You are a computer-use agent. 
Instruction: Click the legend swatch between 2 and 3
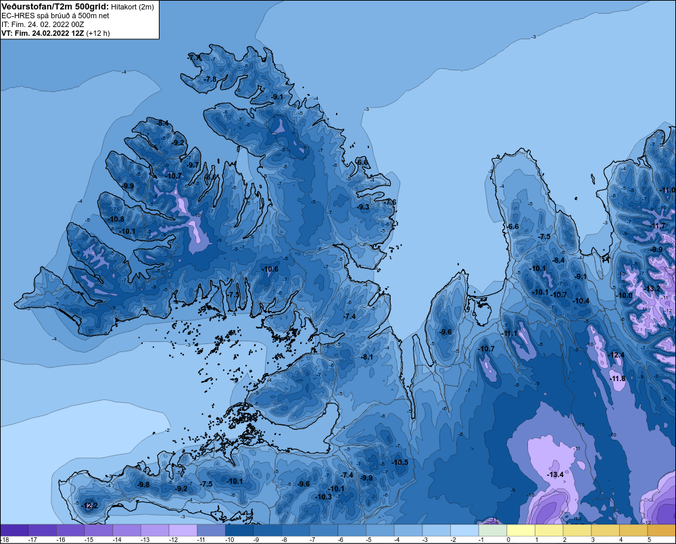(x=577, y=530)
